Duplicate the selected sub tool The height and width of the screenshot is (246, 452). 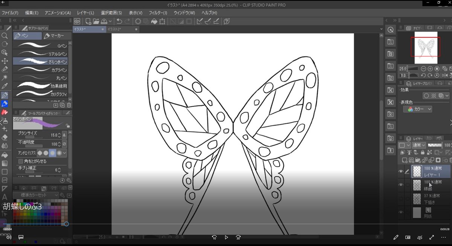(x=63, y=105)
